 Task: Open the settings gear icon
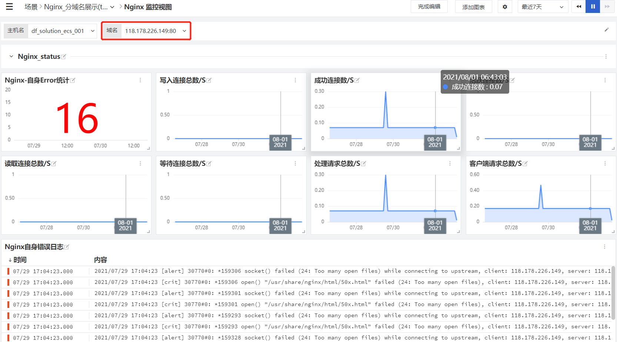click(x=505, y=7)
